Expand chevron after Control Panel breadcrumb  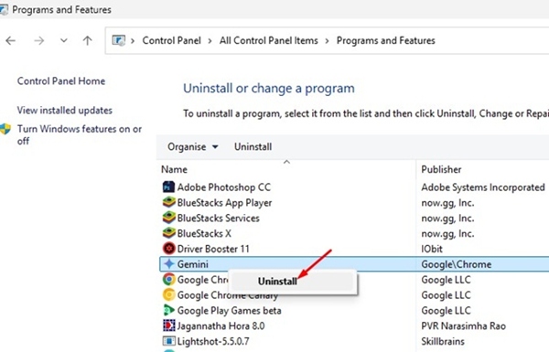coord(210,41)
